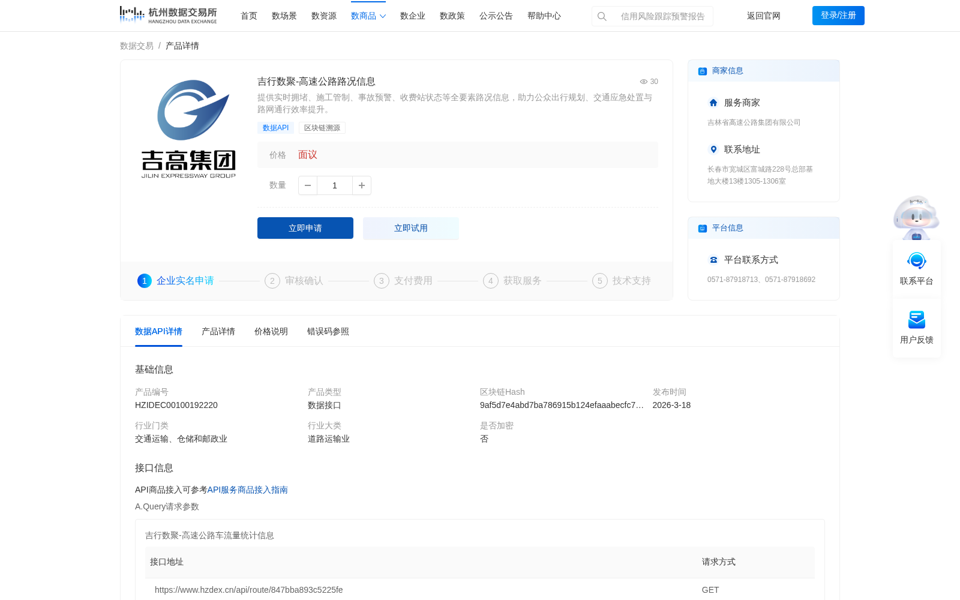
Task: Click the blockchain hash value 9af5d7e4abd7…
Action: tap(562, 405)
